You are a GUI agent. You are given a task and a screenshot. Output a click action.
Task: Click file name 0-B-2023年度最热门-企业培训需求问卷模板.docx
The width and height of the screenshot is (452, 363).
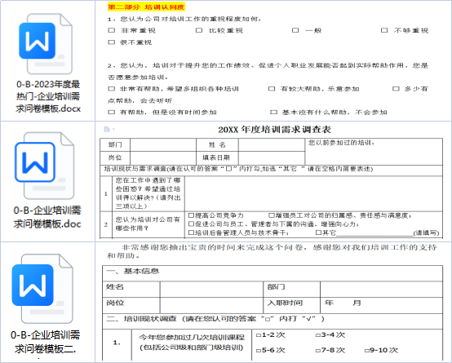[48, 96]
